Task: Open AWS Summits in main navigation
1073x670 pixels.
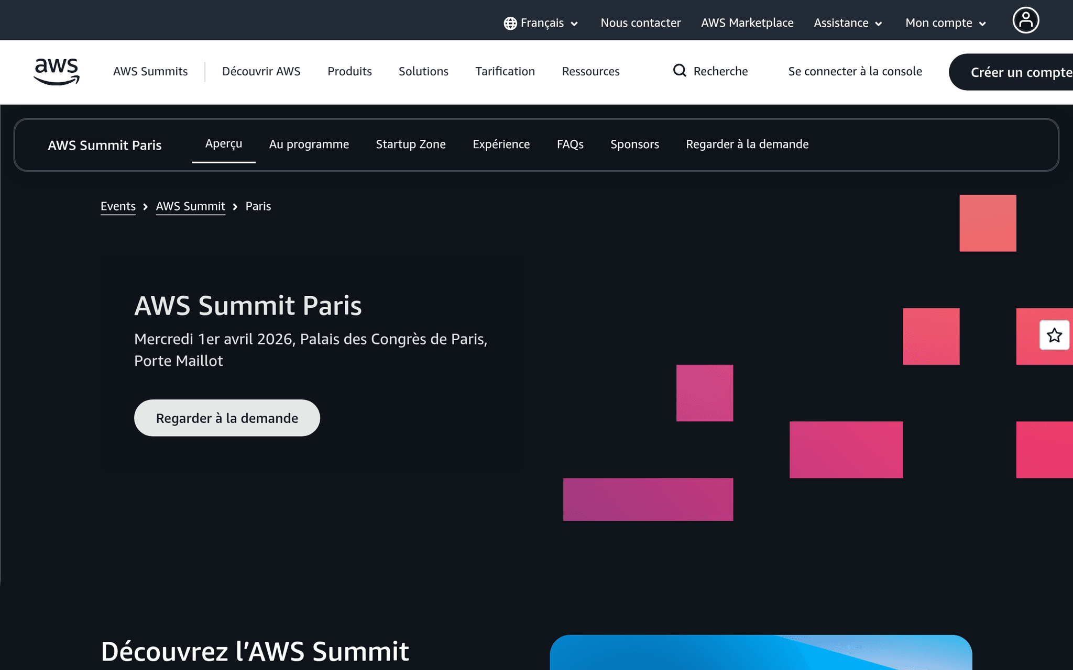Action: (150, 71)
